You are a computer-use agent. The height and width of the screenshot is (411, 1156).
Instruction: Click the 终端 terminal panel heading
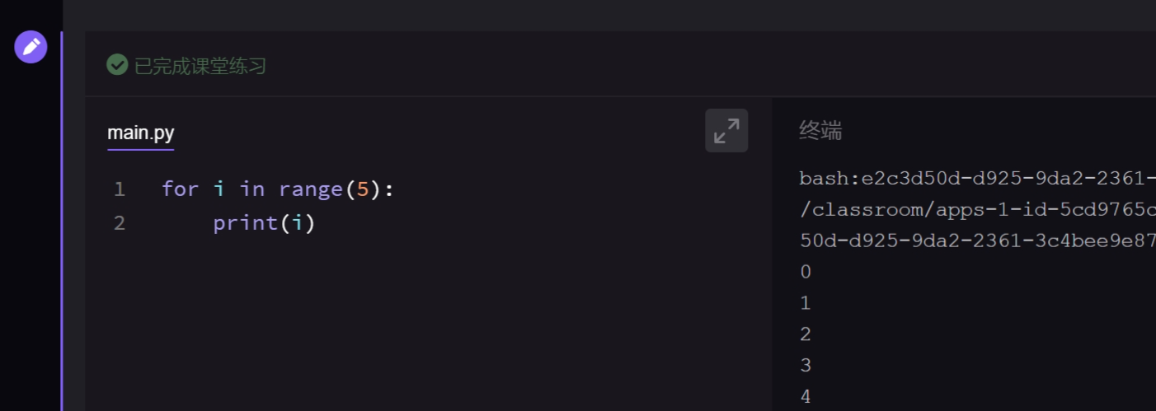820,130
